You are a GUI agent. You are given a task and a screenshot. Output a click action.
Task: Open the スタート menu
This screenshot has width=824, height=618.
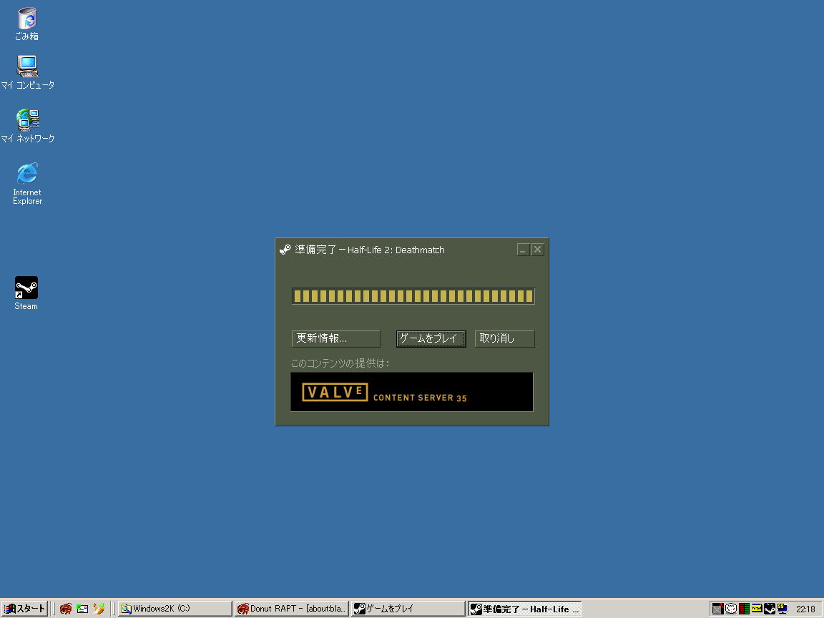tap(25, 609)
